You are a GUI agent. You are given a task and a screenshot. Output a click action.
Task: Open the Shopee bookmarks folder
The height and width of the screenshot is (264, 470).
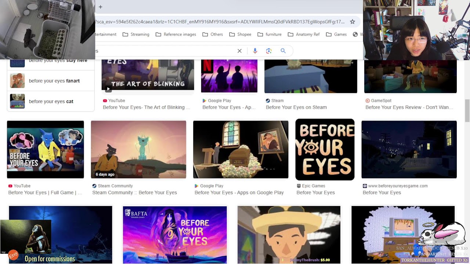pos(240,34)
